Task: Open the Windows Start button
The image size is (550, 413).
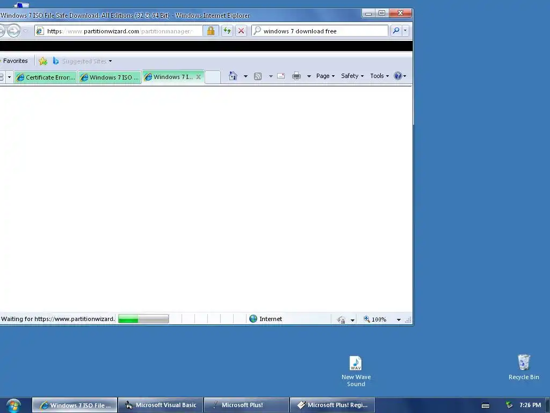Action: pos(13,405)
